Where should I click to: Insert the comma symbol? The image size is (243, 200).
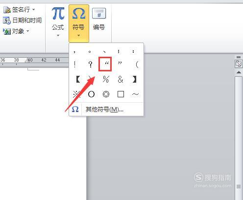coord(74,52)
